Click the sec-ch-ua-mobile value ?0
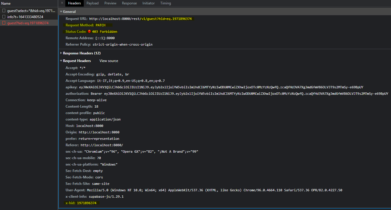391x210 pixels. click(x=99, y=158)
